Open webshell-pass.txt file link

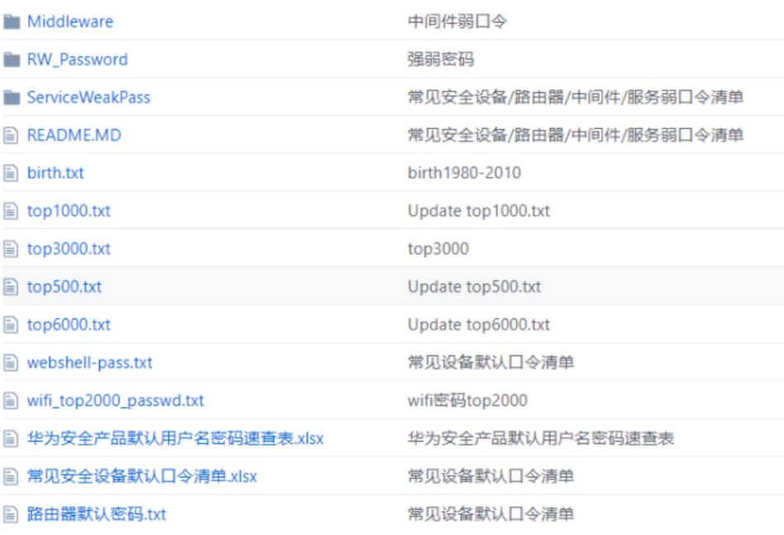pos(89,362)
